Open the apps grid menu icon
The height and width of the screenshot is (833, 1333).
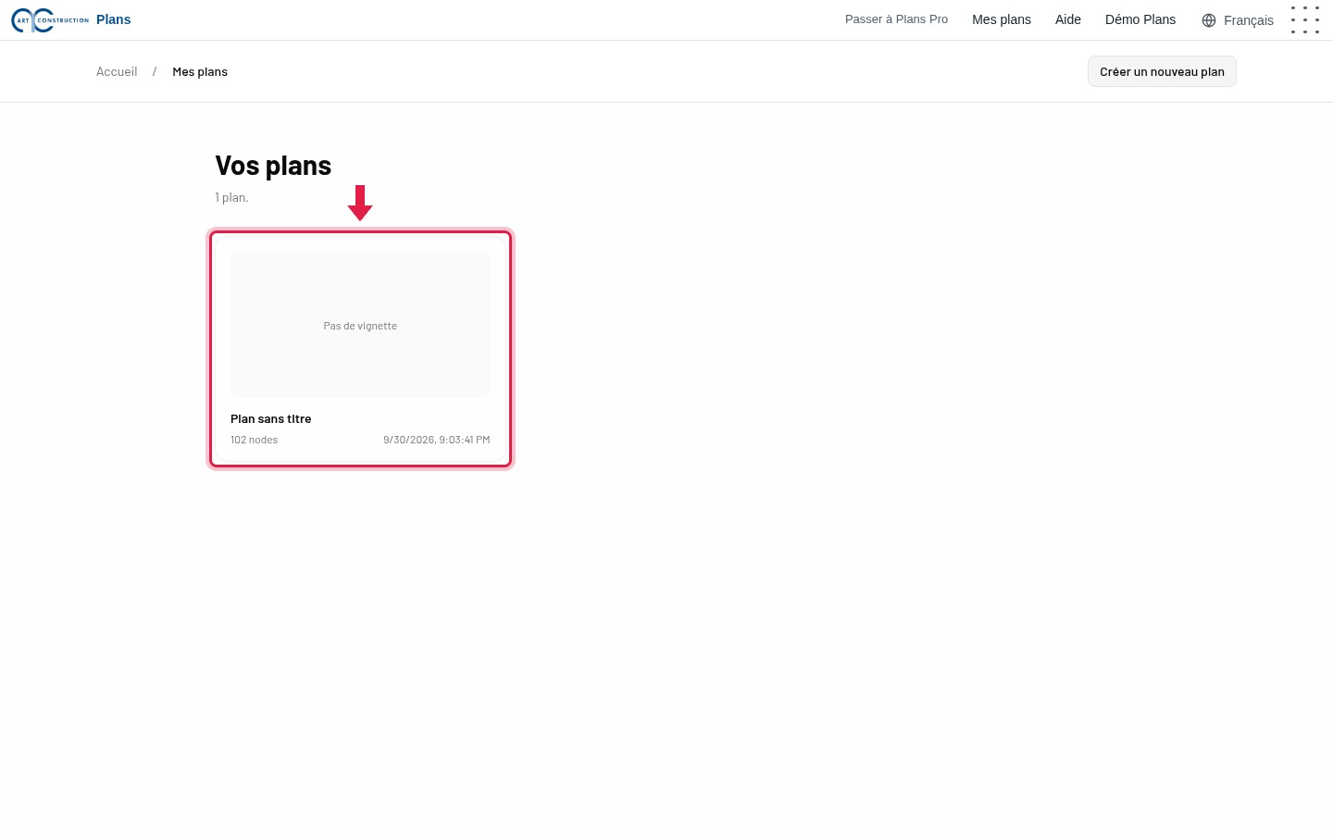point(1305,19)
